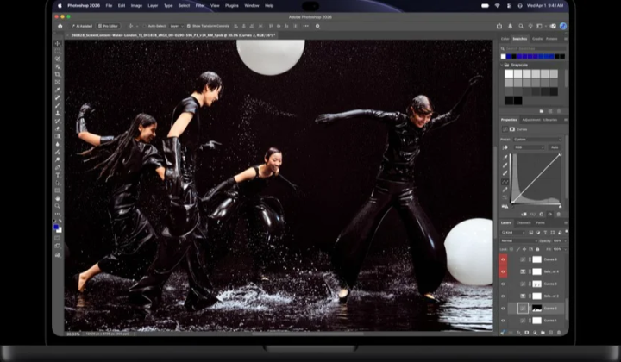Hide the Sele...or 2 layer
This screenshot has height=362, width=621.
503,296
